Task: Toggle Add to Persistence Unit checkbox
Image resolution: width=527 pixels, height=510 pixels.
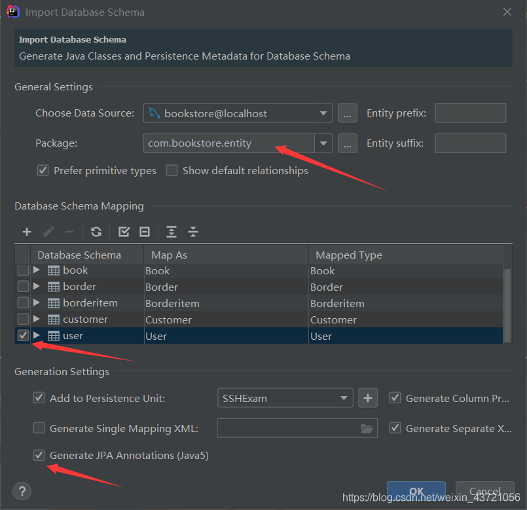Action: tap(39, 397)
